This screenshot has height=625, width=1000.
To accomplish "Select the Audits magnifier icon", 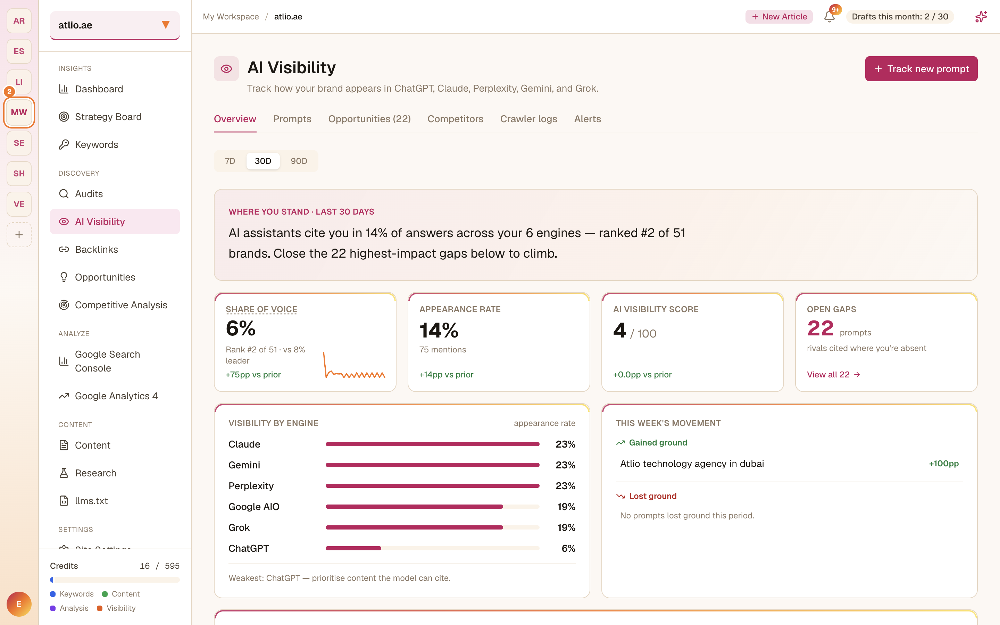I will coord(64,193).
